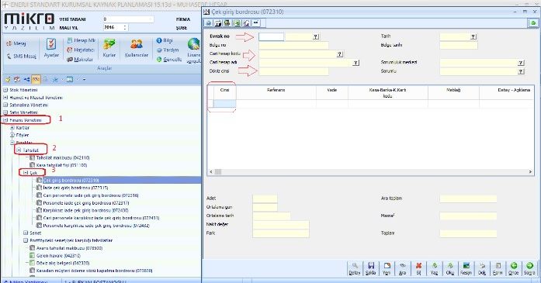Save the document with Sakla
This screenshot has width=541, height=283.
coord(370,268)
